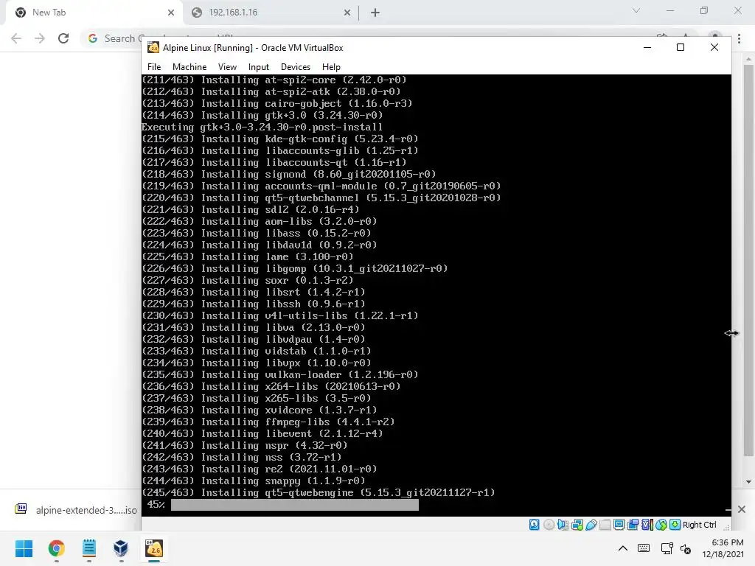The width and height of the screenshot is (755, 566).
Task: Click the audio indicator in VirtualBox status bar
Action: (563, 525)
